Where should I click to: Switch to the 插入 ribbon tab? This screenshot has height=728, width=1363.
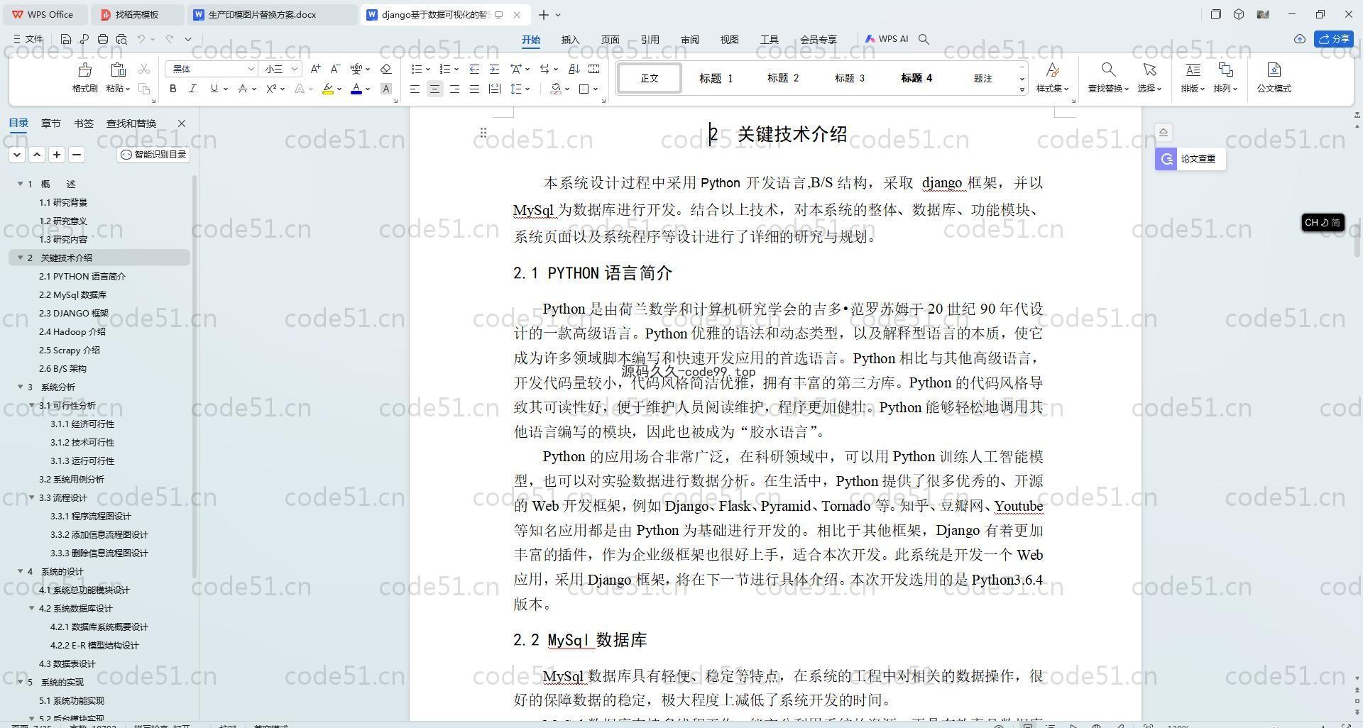coord(570,40)
